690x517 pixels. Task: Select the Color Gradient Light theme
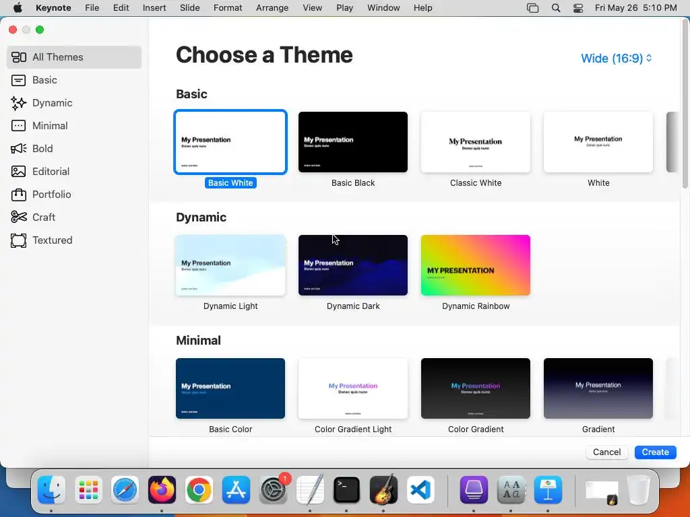click(353, 388)
